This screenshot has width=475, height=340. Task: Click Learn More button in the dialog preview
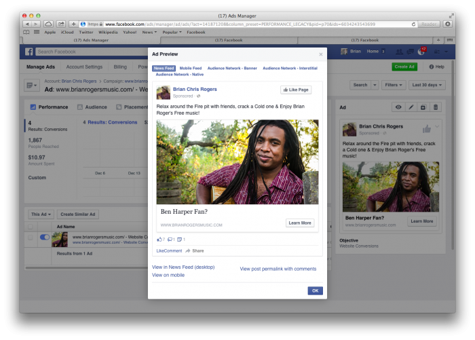pyautogui.click(x=300, y=223)
